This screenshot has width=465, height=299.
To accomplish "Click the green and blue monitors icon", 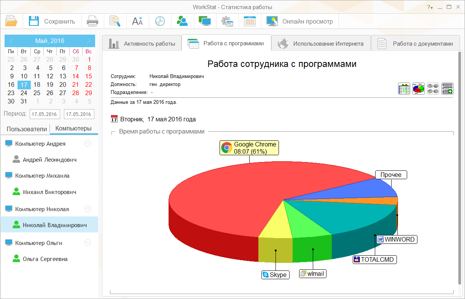I will point(205,21).
